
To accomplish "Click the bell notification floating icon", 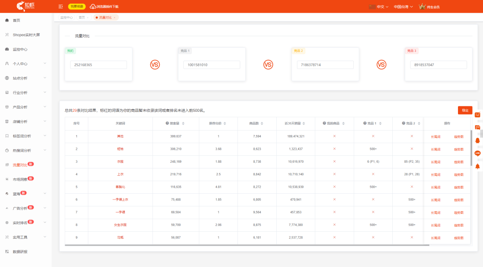I will 478,167.
